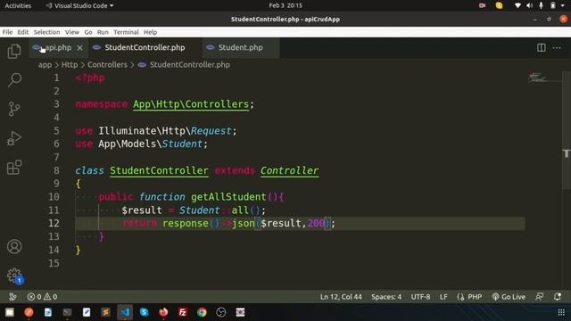
Task: Click the getAllStudent function name
Action: (228, 197)
